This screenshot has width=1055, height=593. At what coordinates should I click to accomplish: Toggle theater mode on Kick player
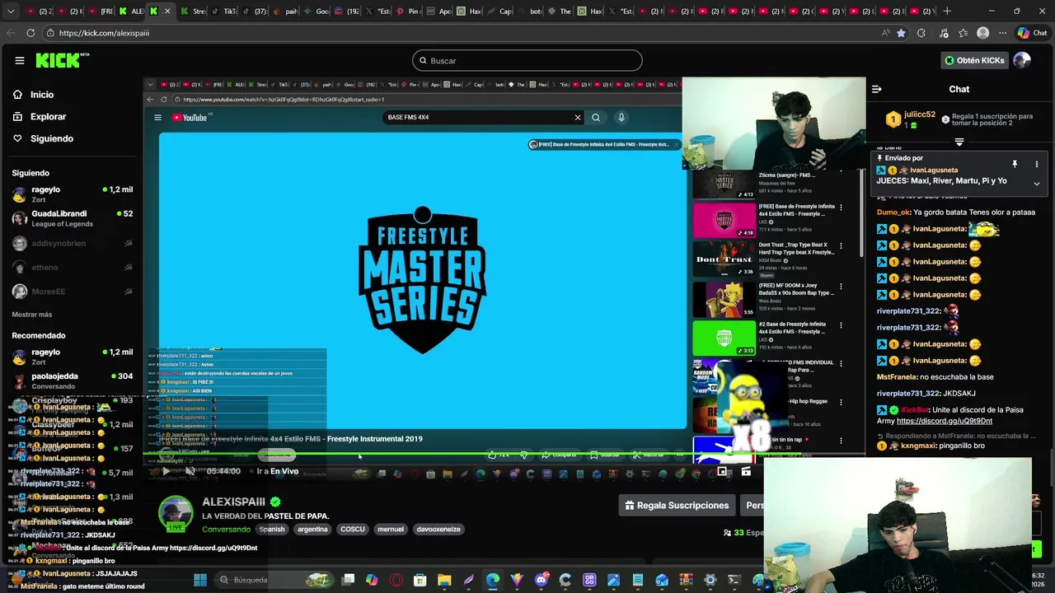(723, 471)
